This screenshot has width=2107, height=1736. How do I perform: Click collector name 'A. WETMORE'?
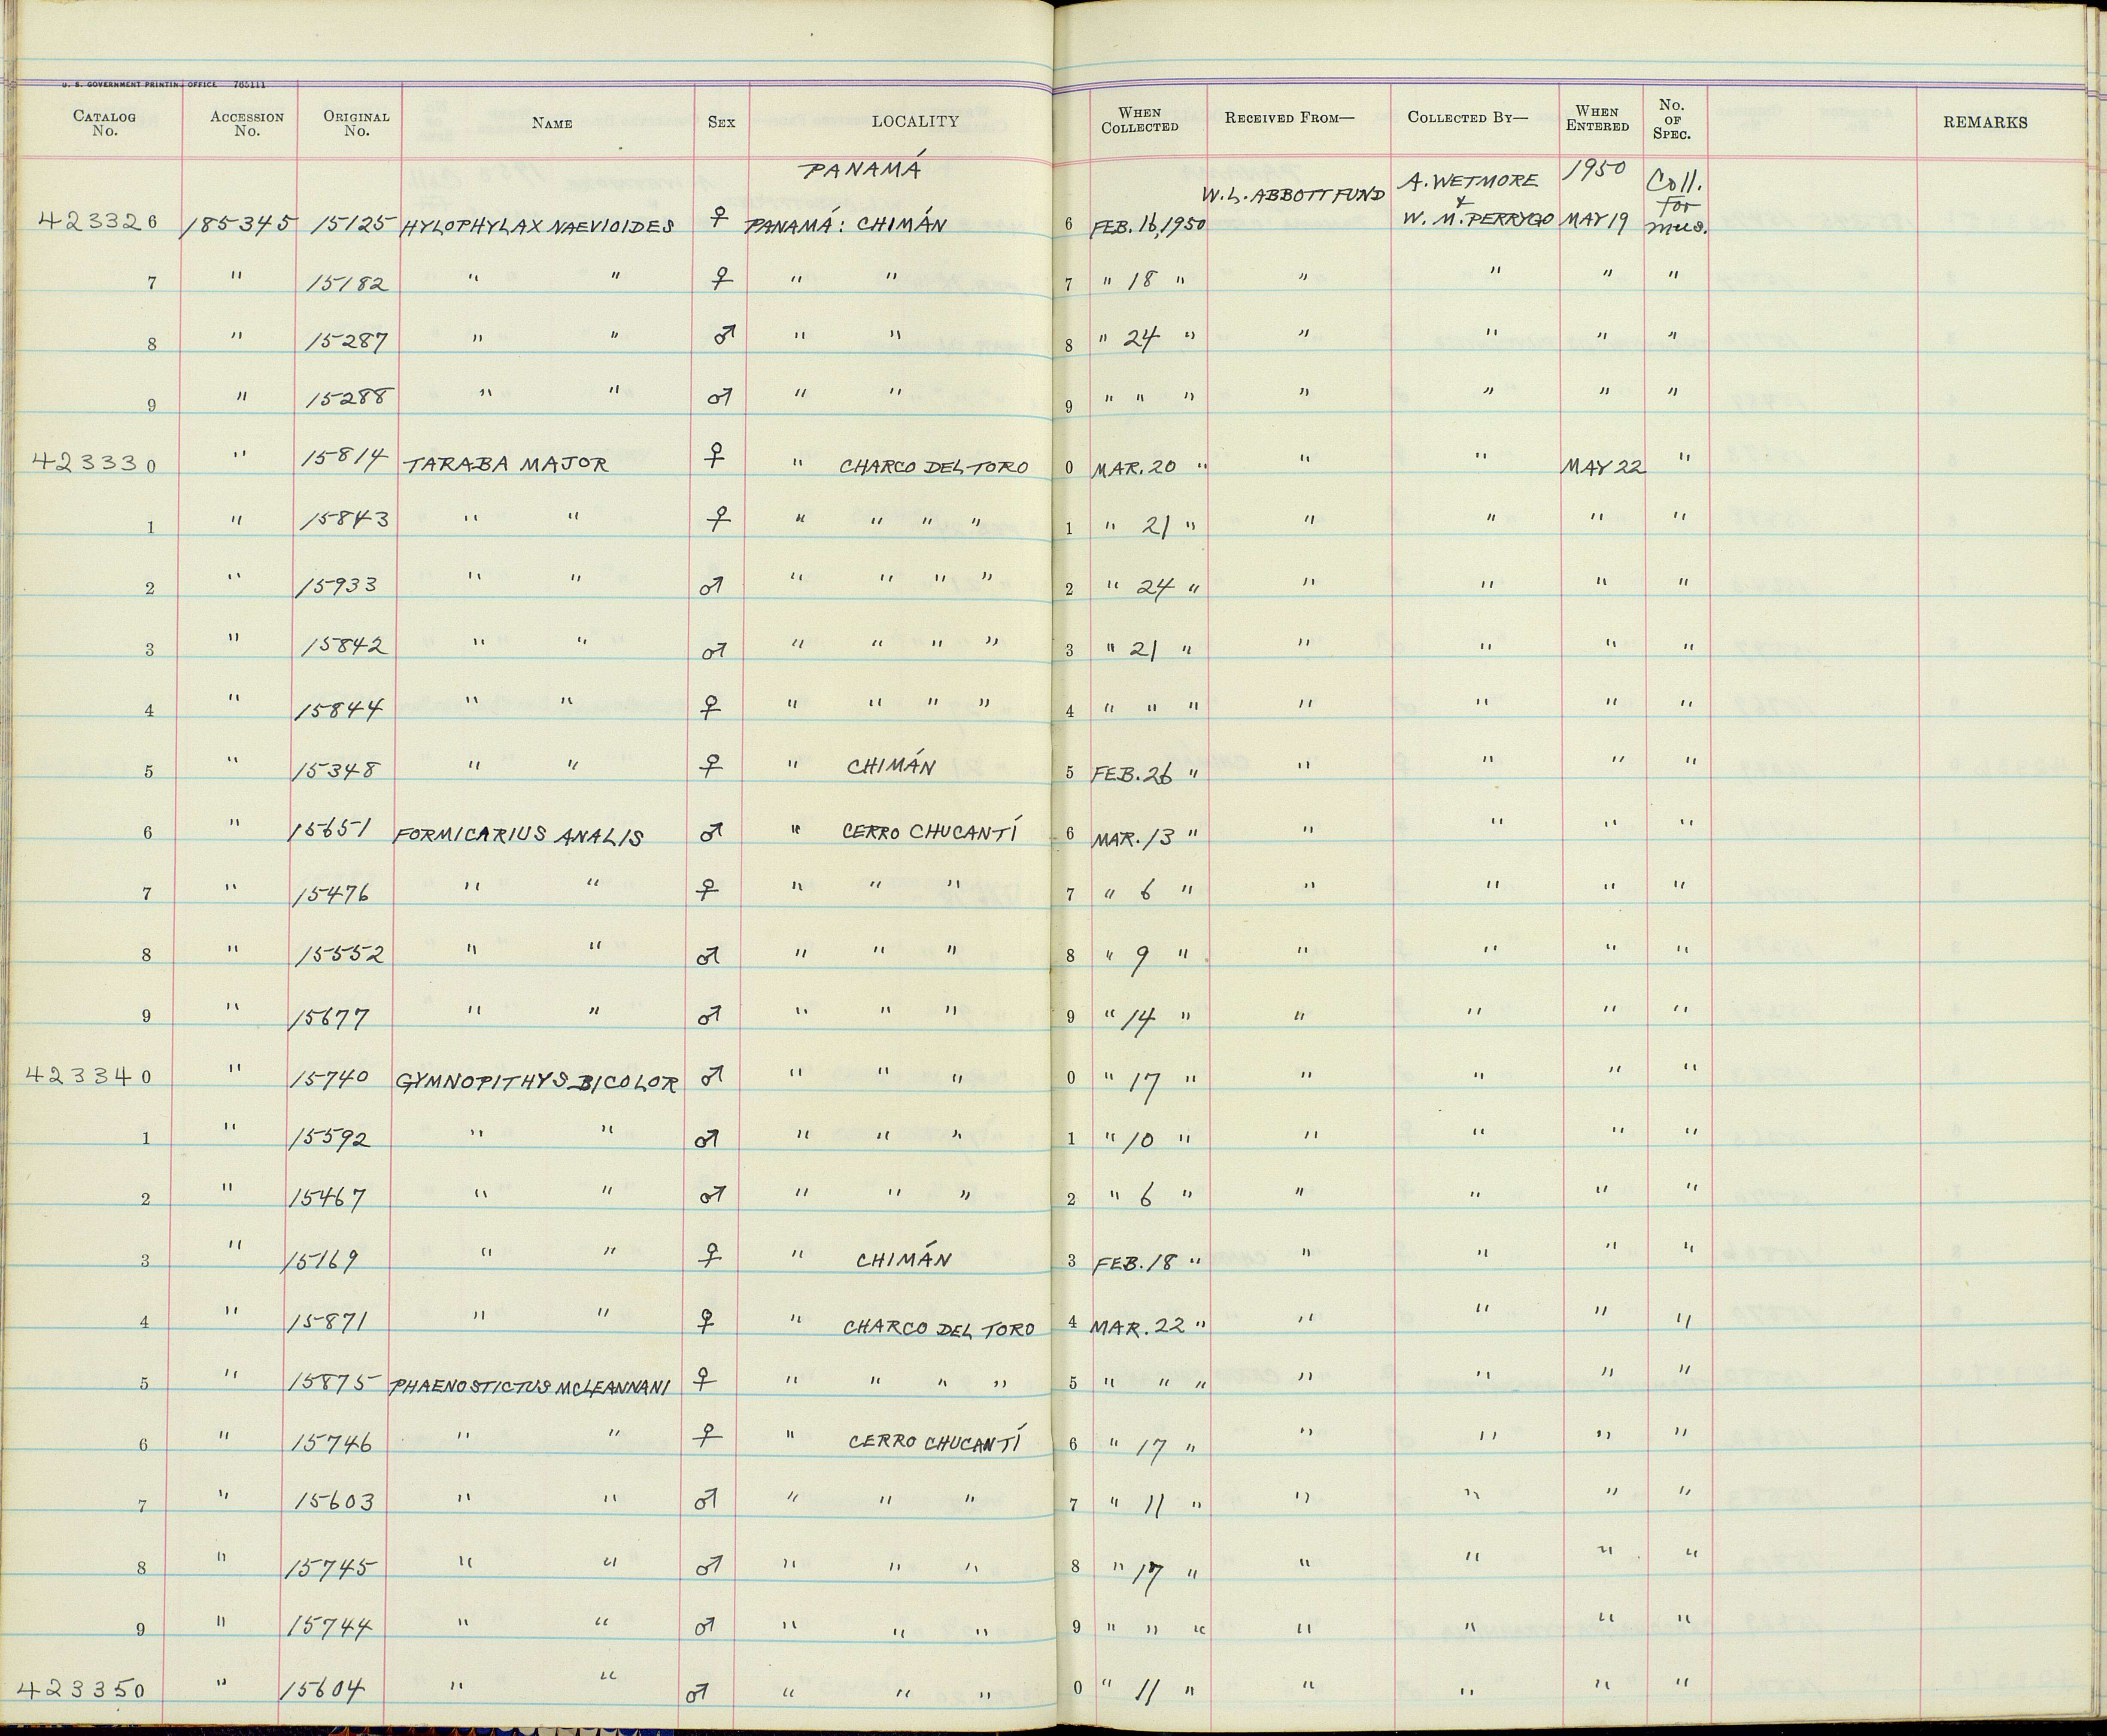[x=1473, y=183]
